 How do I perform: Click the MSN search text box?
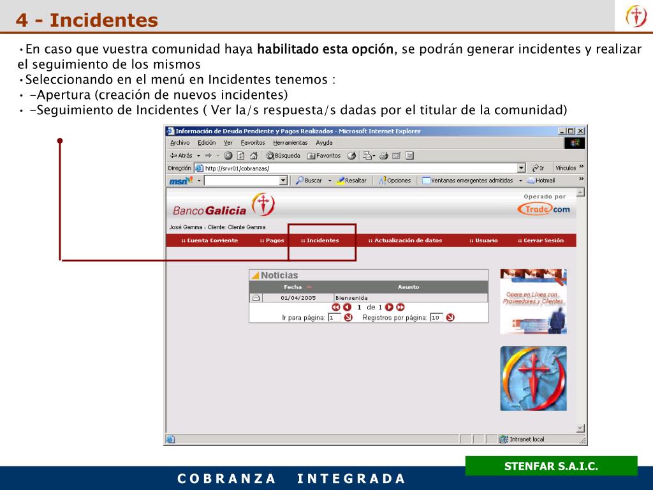(x=242, y=181)
